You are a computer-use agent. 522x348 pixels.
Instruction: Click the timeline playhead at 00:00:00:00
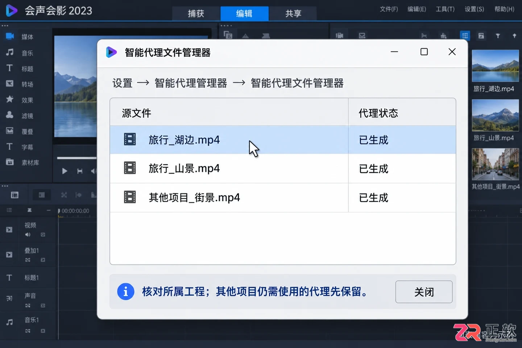[x=59, y=211]
